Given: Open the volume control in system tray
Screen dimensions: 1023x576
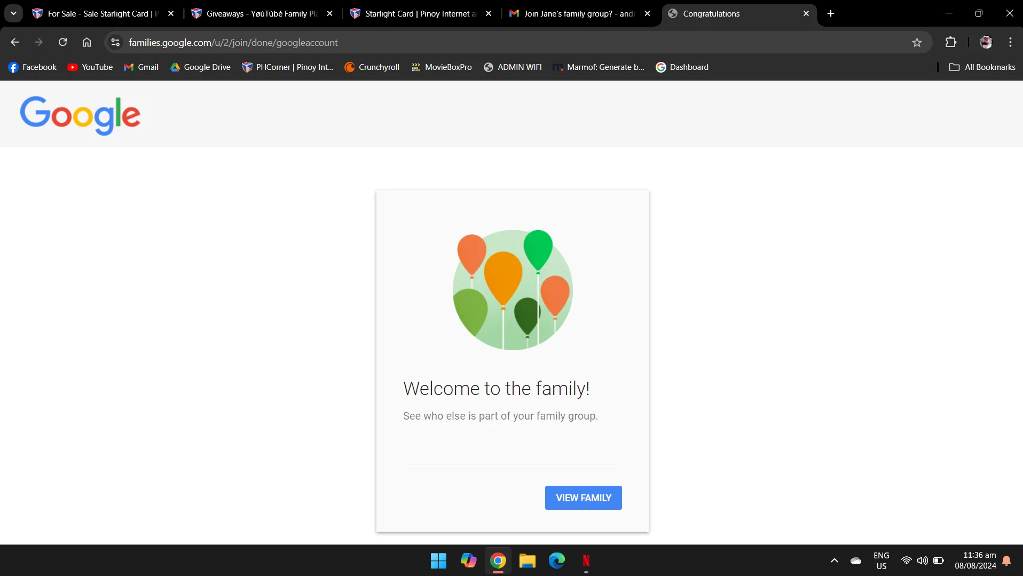Looking at the screenshot, I should (x=922, y=561).
